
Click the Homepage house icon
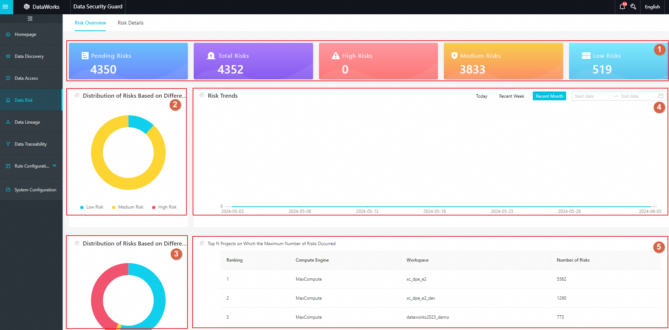pyautogui.click(x=8, y=34)
